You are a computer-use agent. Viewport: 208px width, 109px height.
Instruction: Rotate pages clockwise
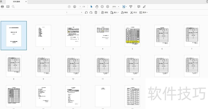[91, 12]
